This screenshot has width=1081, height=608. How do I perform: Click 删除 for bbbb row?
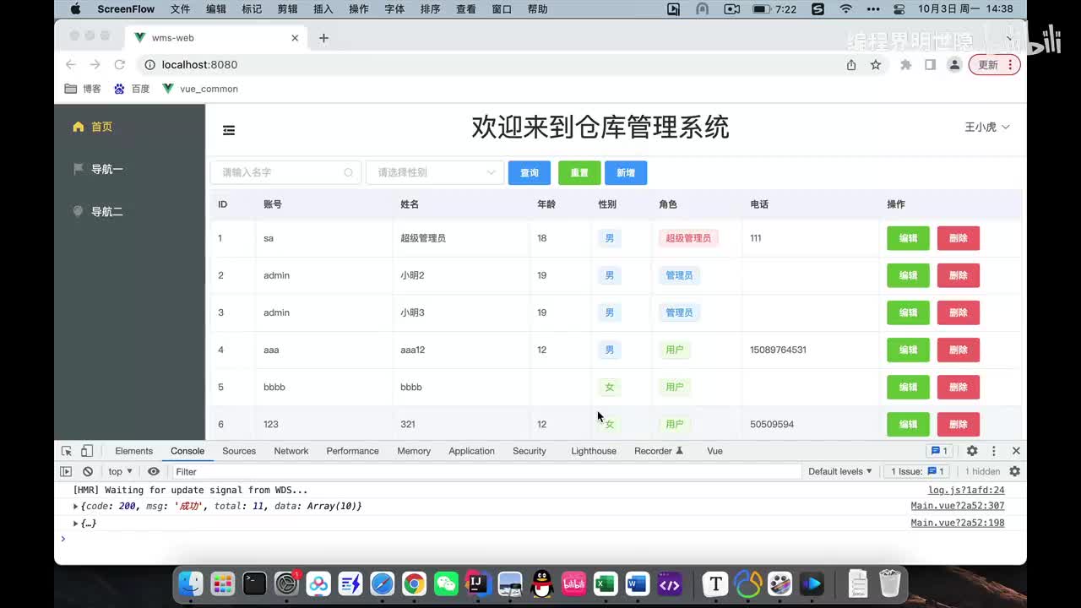coord(959,387)
